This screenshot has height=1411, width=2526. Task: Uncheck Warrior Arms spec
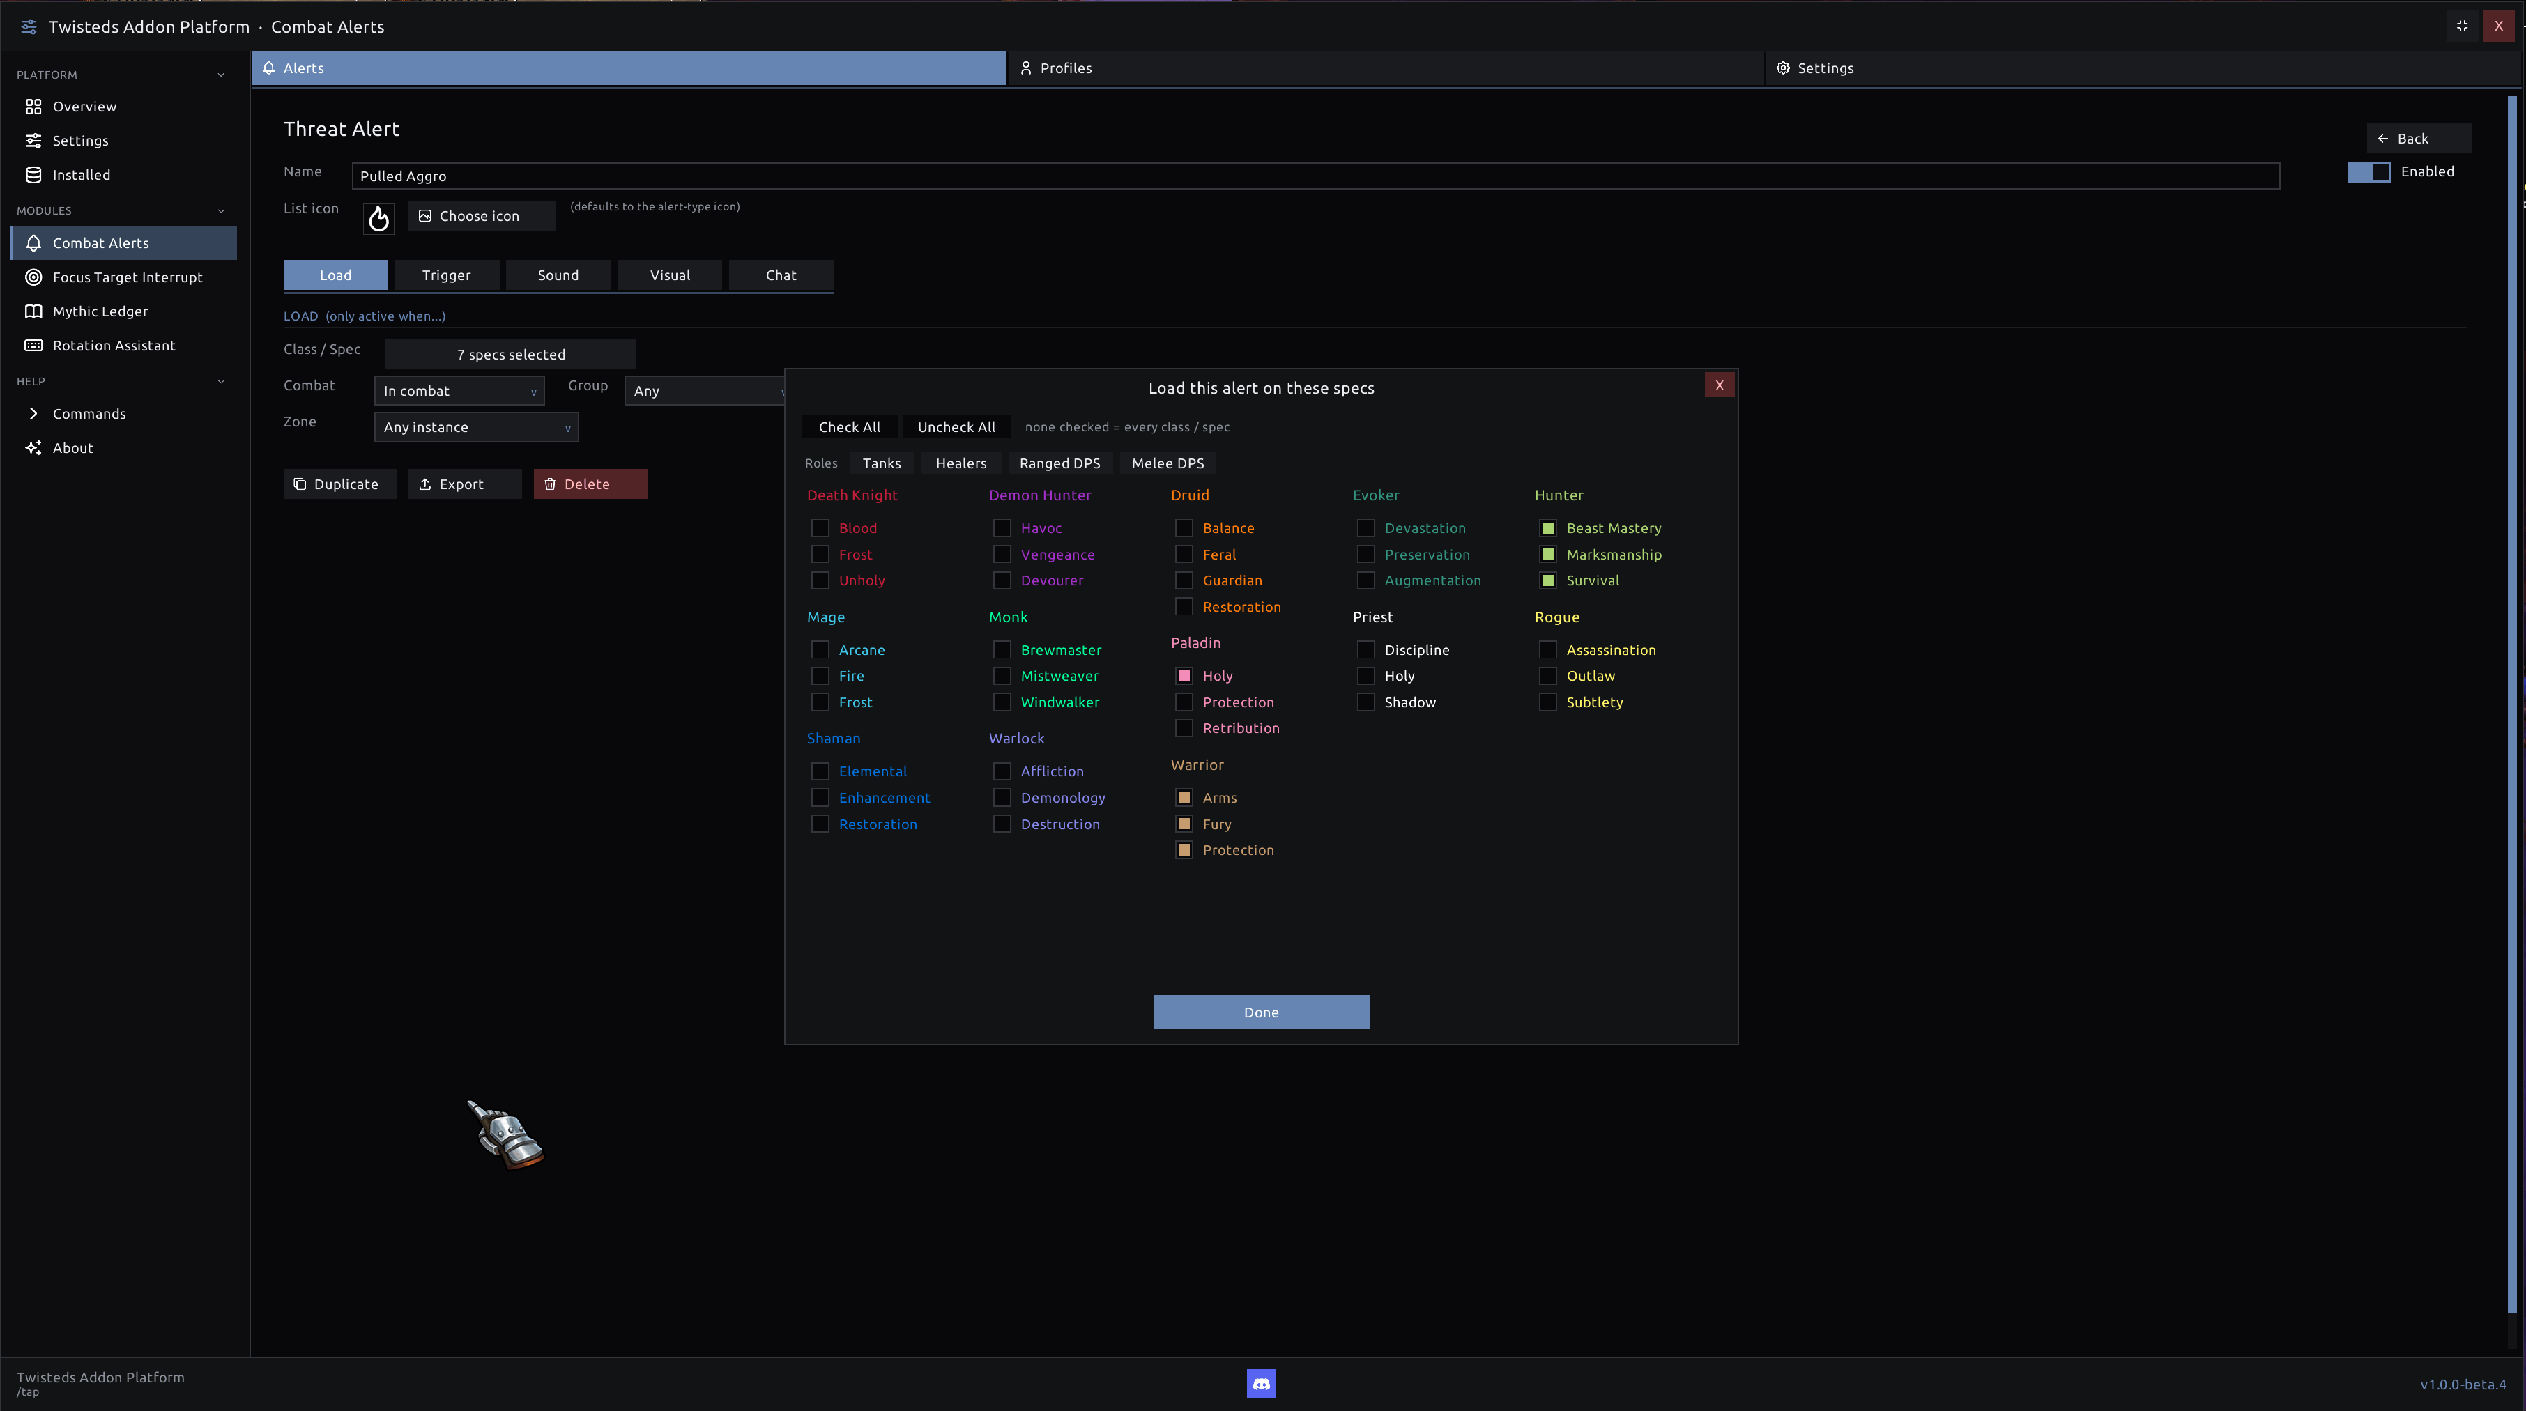(1184, 797)
